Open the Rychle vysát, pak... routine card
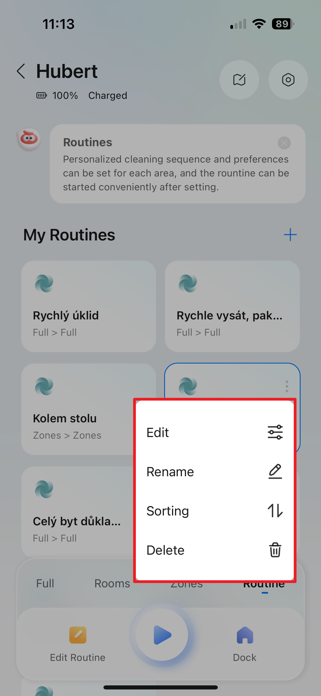This screenshot has height=696, width=321. [x=232, y=306]
